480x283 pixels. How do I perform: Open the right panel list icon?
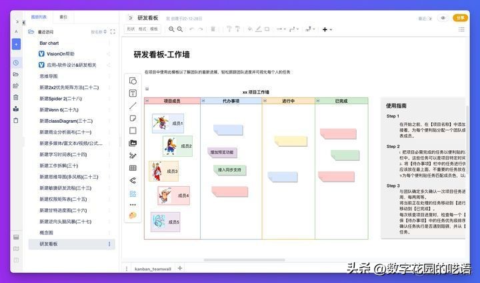pyautogui.click(x=461, y=29)
